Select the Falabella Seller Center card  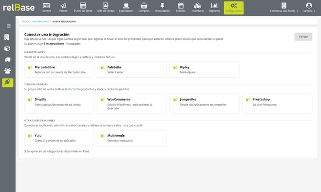point(132,70)
